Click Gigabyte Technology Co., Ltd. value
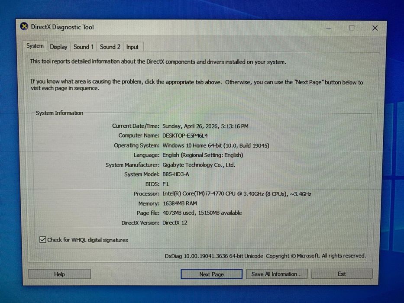 point(199,165)
